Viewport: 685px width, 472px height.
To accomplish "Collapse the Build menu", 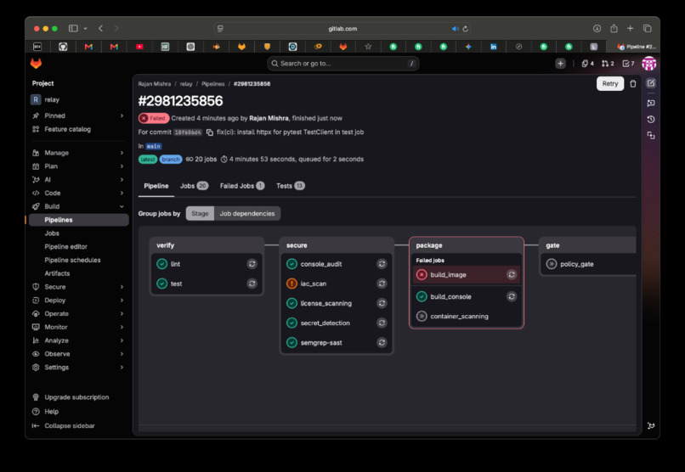I will tap(79, 206).
